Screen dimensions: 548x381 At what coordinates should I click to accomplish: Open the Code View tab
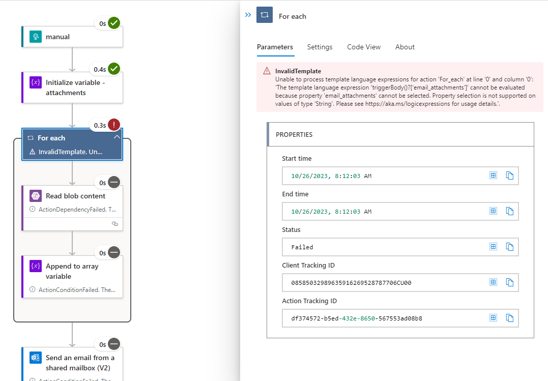tap(363, 47)
